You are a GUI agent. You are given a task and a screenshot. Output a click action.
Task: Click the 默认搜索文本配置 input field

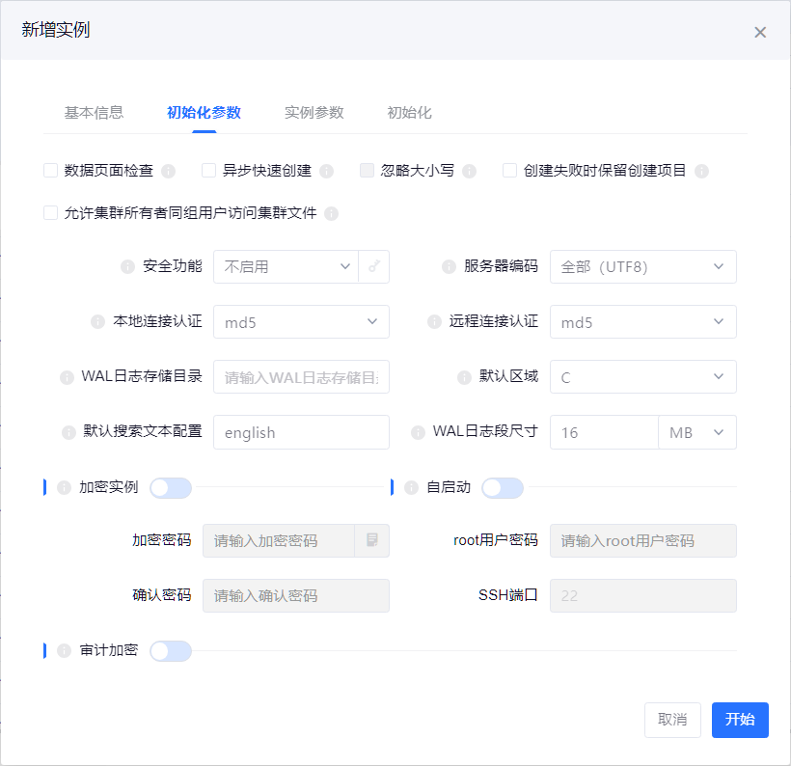[x=300, y=433]
